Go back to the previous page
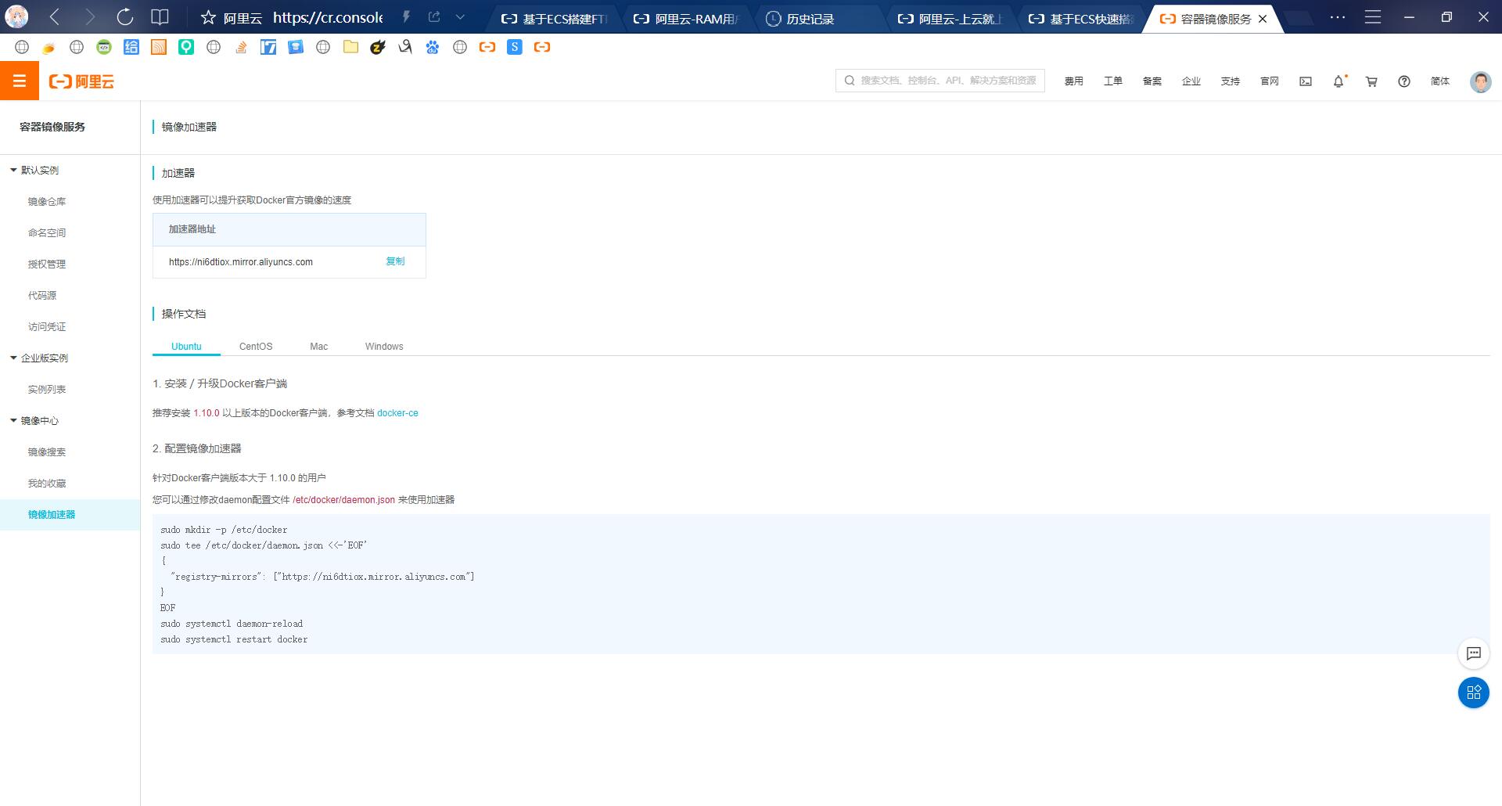This screenshot has height=806, width=1502. 54,17
